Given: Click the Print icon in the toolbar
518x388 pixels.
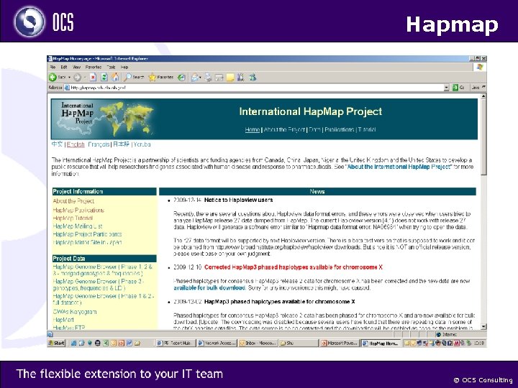Looking at the screenshot, I should [x=208, y=78].
